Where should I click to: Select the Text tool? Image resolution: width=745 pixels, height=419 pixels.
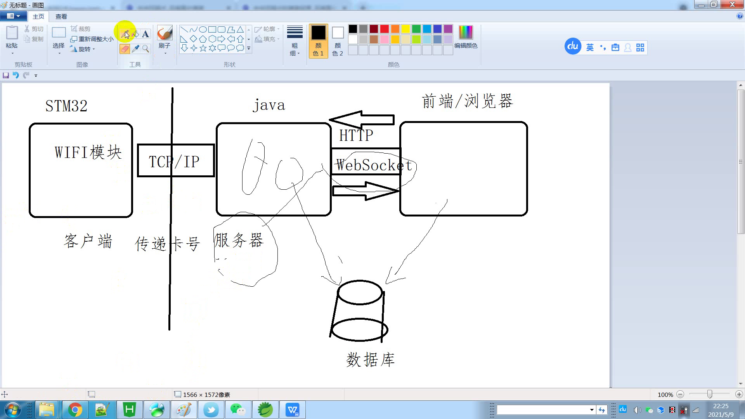coord(146,34)
